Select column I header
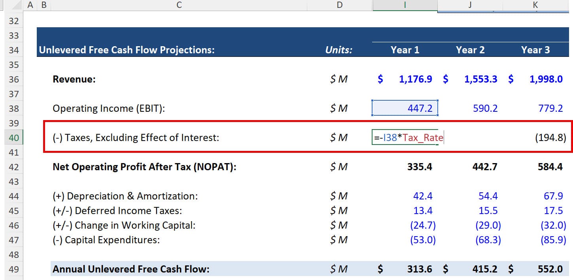 tap(404, 5)
